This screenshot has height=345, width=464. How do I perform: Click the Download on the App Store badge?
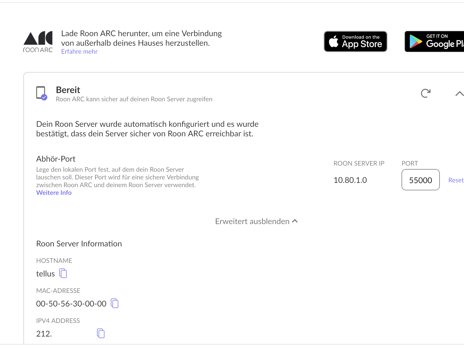[x=355, y=41]
